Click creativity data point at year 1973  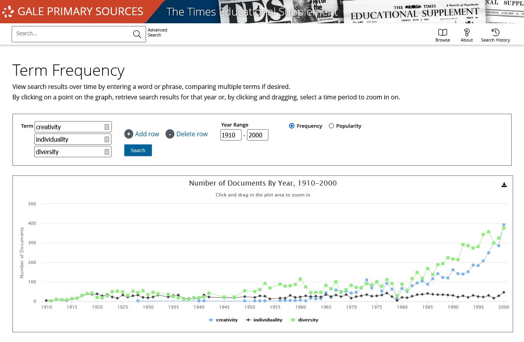(x=367, y=280)
